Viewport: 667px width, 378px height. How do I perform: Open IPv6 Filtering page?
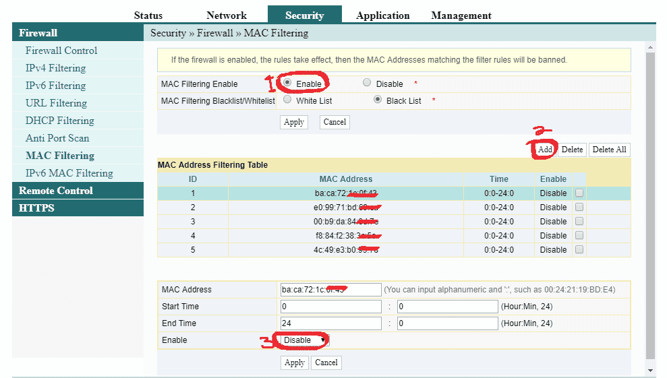pyautogui.click(x=55, y=86)
